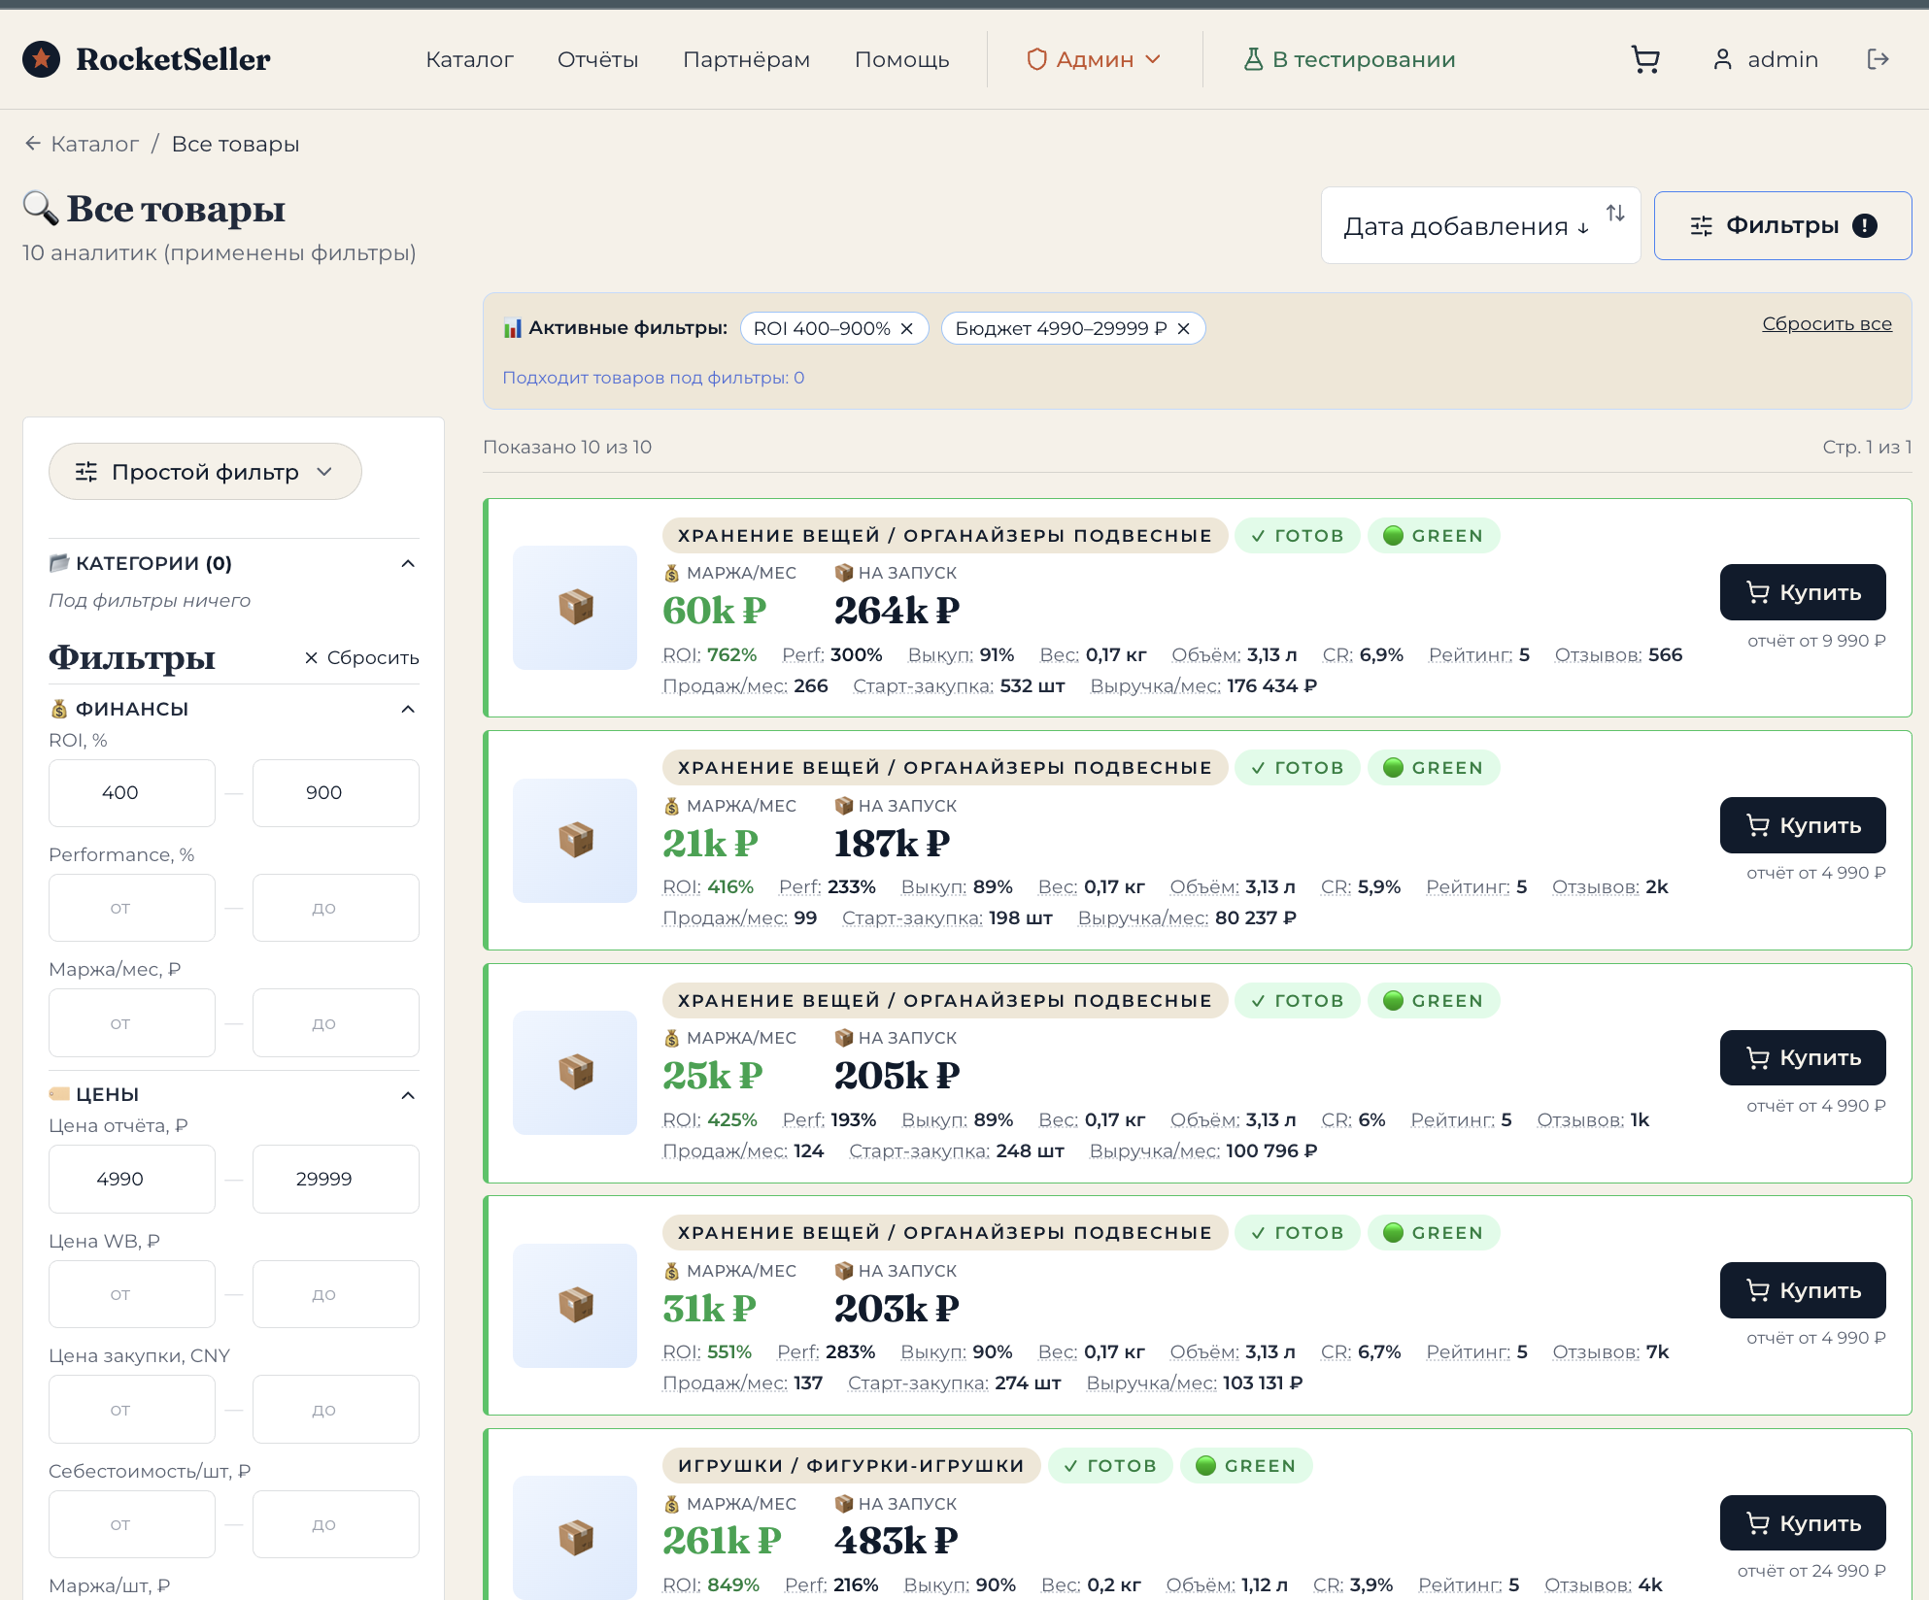Collapse the Цены section

point(408,1096)
